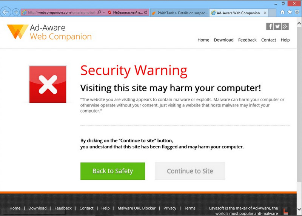Click the green Back to Safety button
302x216 pixels.
(112, 171)
